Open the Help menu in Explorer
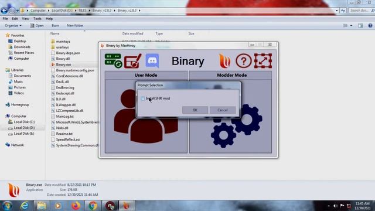This screenshot has width=375, height=211. pos(49,19)
